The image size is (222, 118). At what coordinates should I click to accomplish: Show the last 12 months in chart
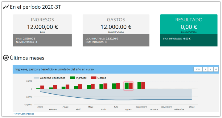[216, 69]
